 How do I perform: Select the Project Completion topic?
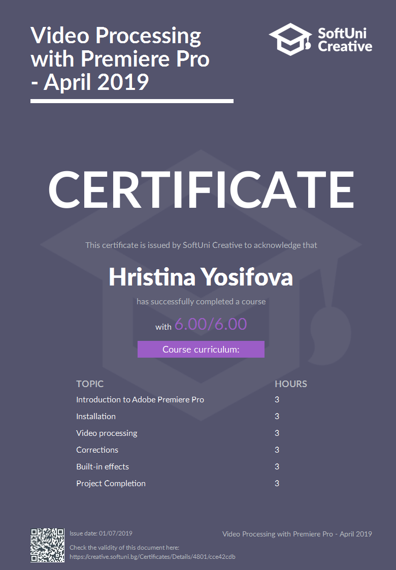[x=111, y=484]
